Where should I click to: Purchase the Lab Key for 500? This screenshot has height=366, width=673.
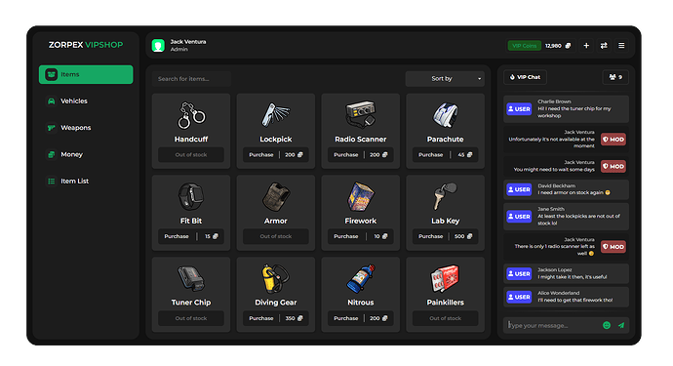pos(445,236)
